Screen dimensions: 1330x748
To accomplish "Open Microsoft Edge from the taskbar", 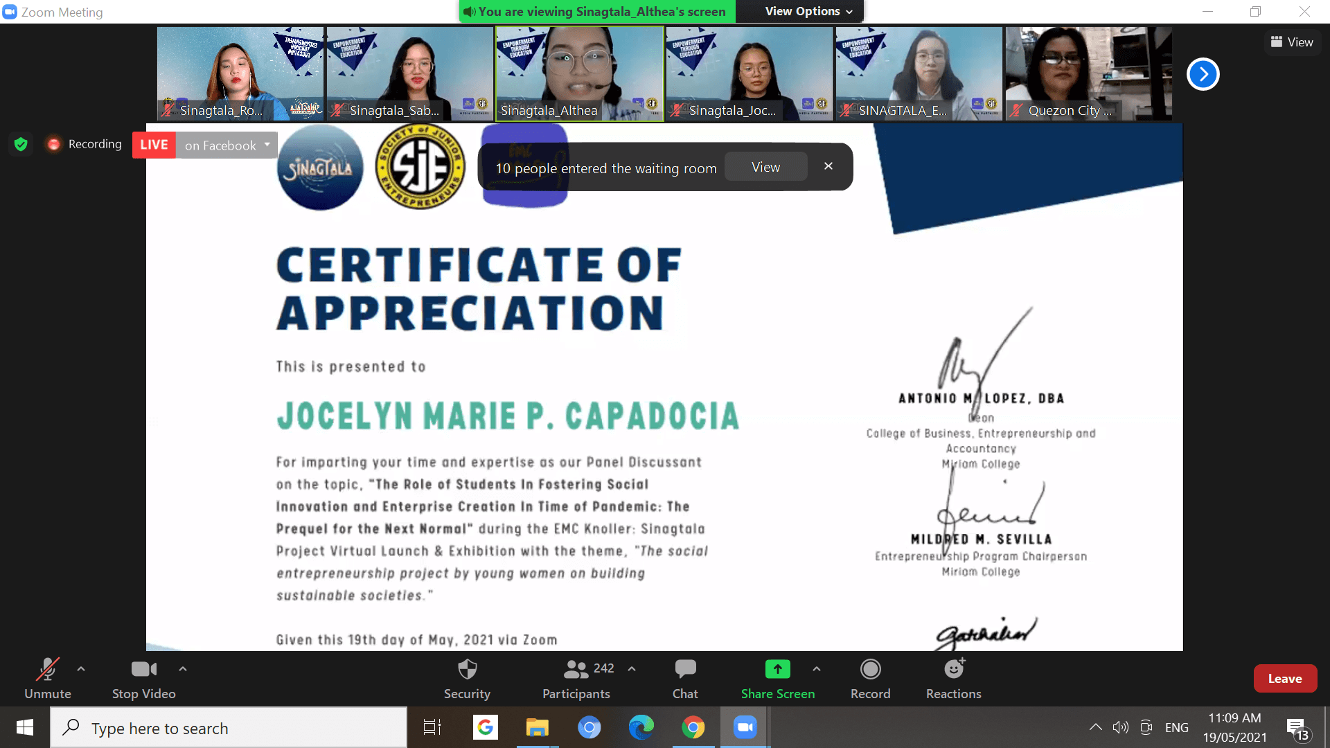I will 641,727.
